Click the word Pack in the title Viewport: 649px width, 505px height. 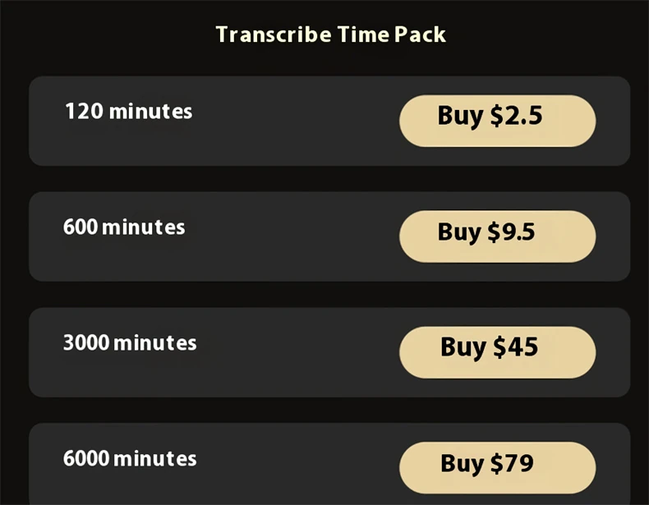[x=420, y=34]
